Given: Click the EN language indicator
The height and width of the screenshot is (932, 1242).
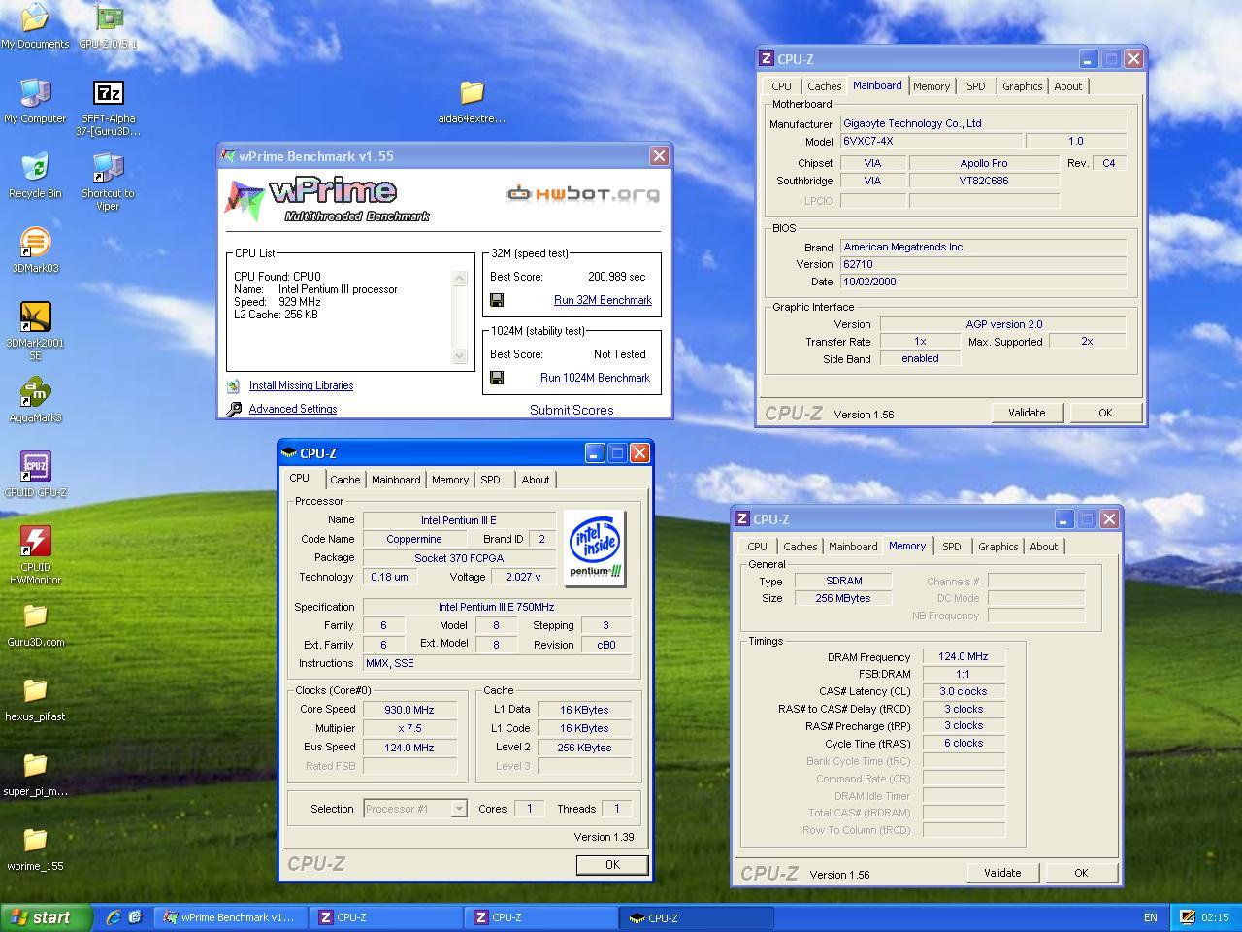Looking at the screenshot, I should (x=1151, y=917).
